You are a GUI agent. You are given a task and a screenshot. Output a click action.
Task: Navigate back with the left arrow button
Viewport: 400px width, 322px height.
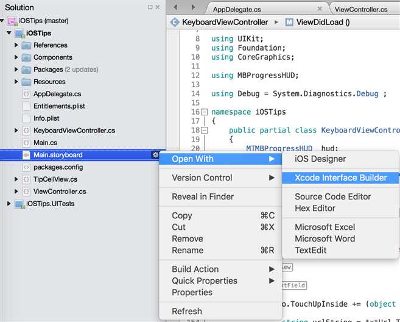175,7
